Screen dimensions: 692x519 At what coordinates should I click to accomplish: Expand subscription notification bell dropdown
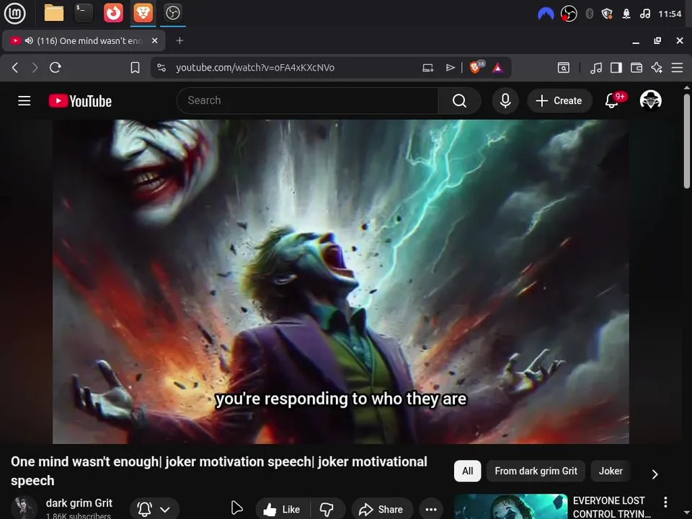tap(154, 510)
